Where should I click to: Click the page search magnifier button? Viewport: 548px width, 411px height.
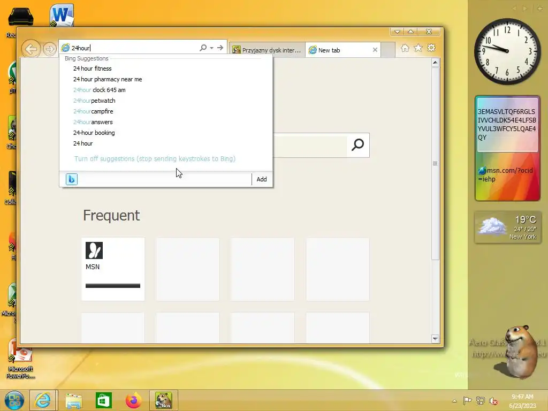[358, 144]
